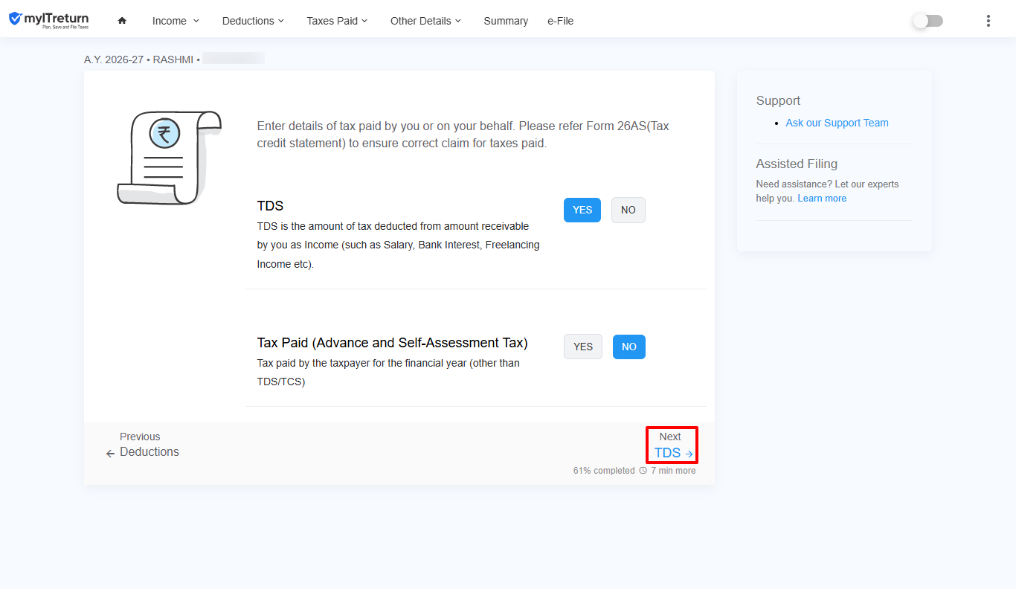Click the tax receipt scroll illustration
The width and height of the screenshot is (1016, 589).
point(169,157)
